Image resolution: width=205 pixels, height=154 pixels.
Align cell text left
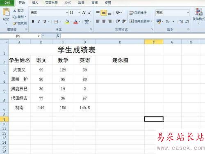[x=98, y=21]
